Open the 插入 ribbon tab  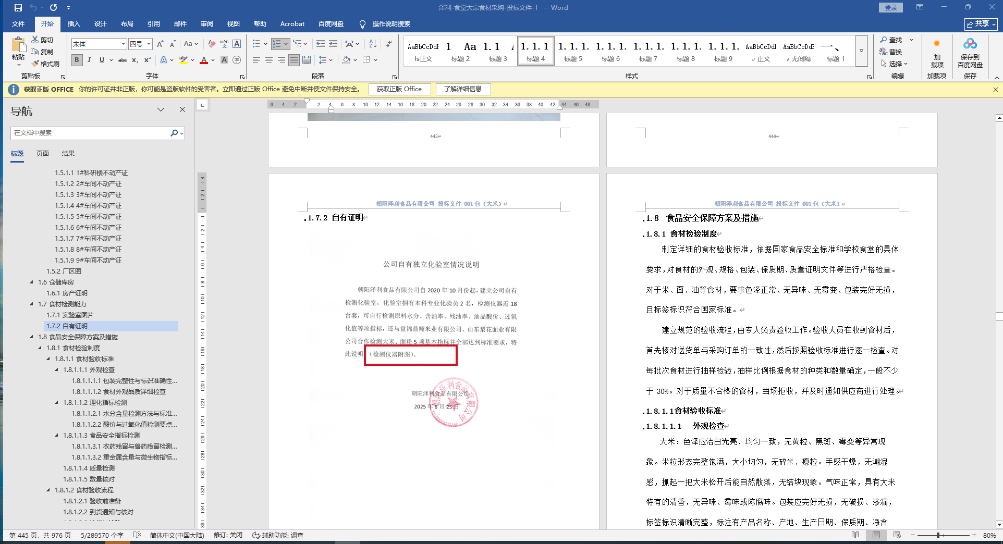(x=74, y=24)
